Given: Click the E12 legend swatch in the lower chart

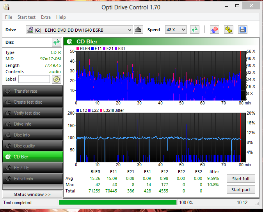Looking at the screenshot, I should [x=78, y=110].
